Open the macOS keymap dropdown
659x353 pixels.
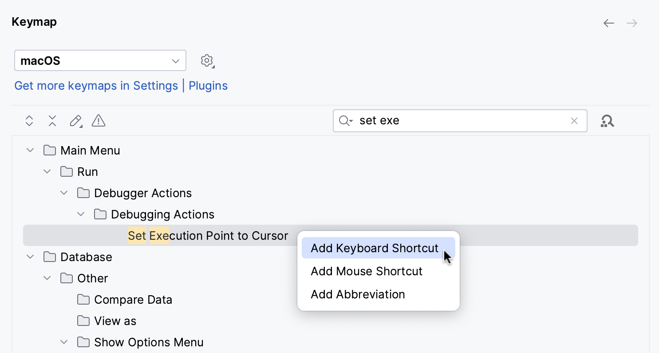(x=100, y=60)
